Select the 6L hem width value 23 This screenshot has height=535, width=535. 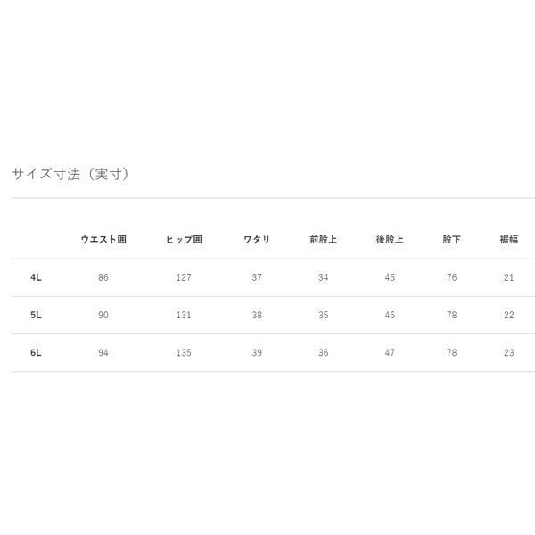(508, 352)
